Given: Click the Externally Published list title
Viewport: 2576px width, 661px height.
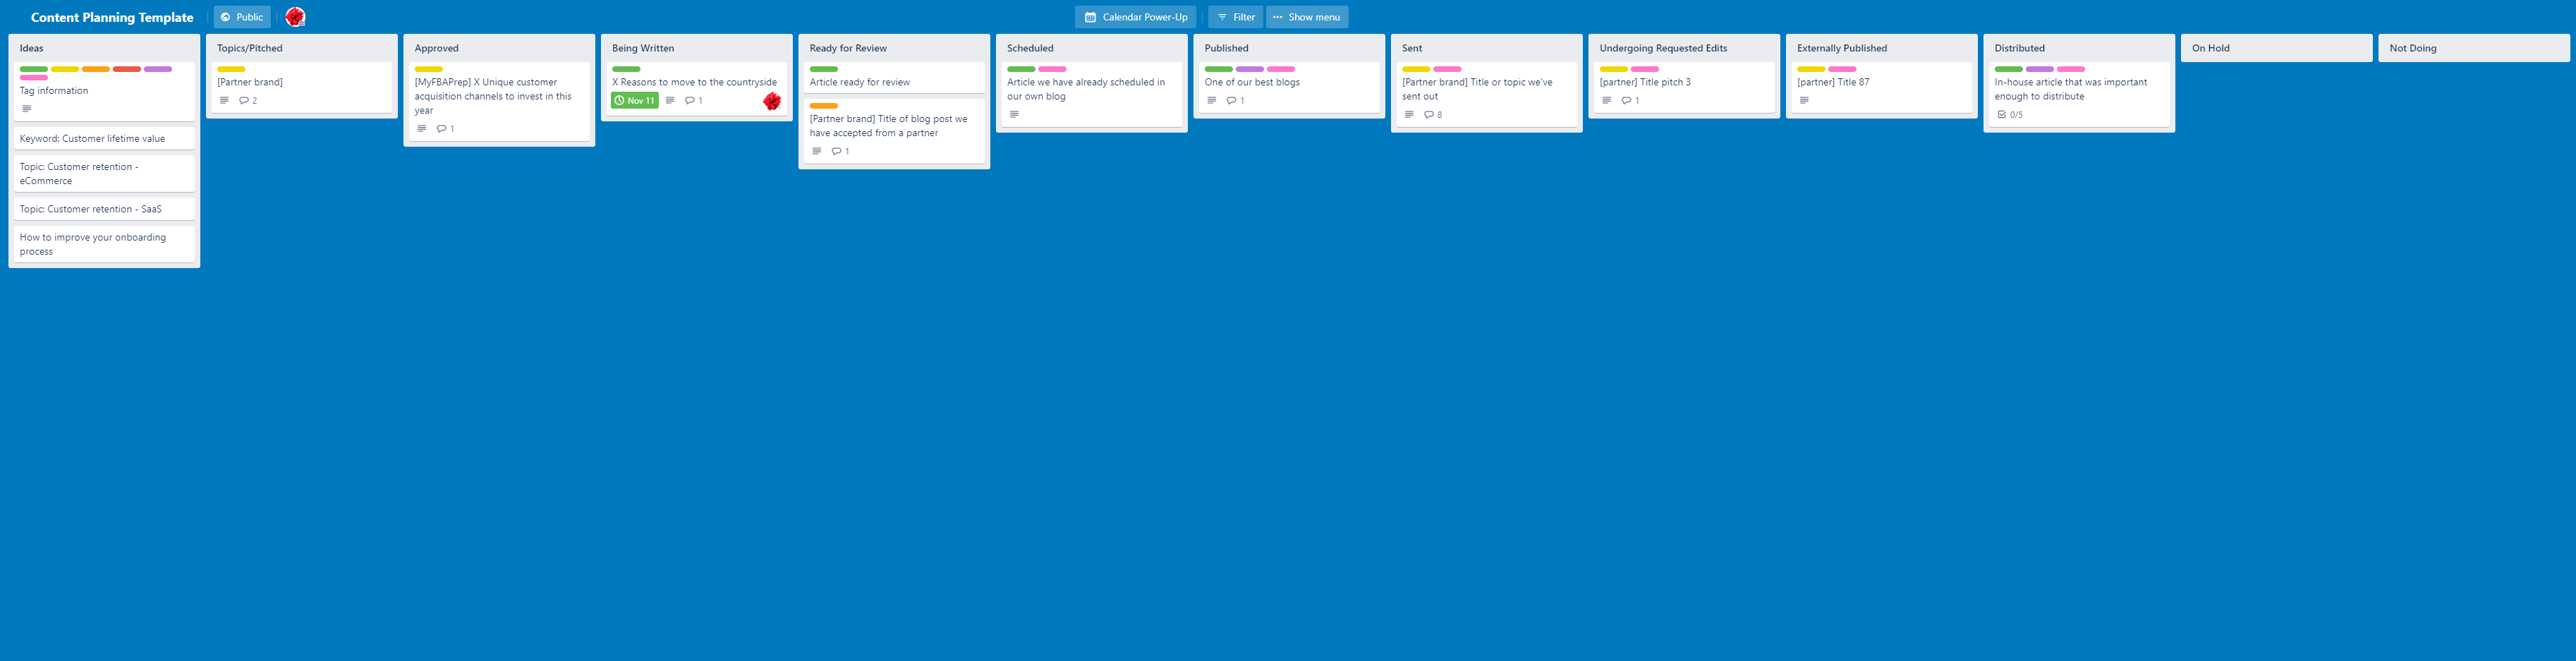Looking at the screenshot, I should coord(1842,48).
